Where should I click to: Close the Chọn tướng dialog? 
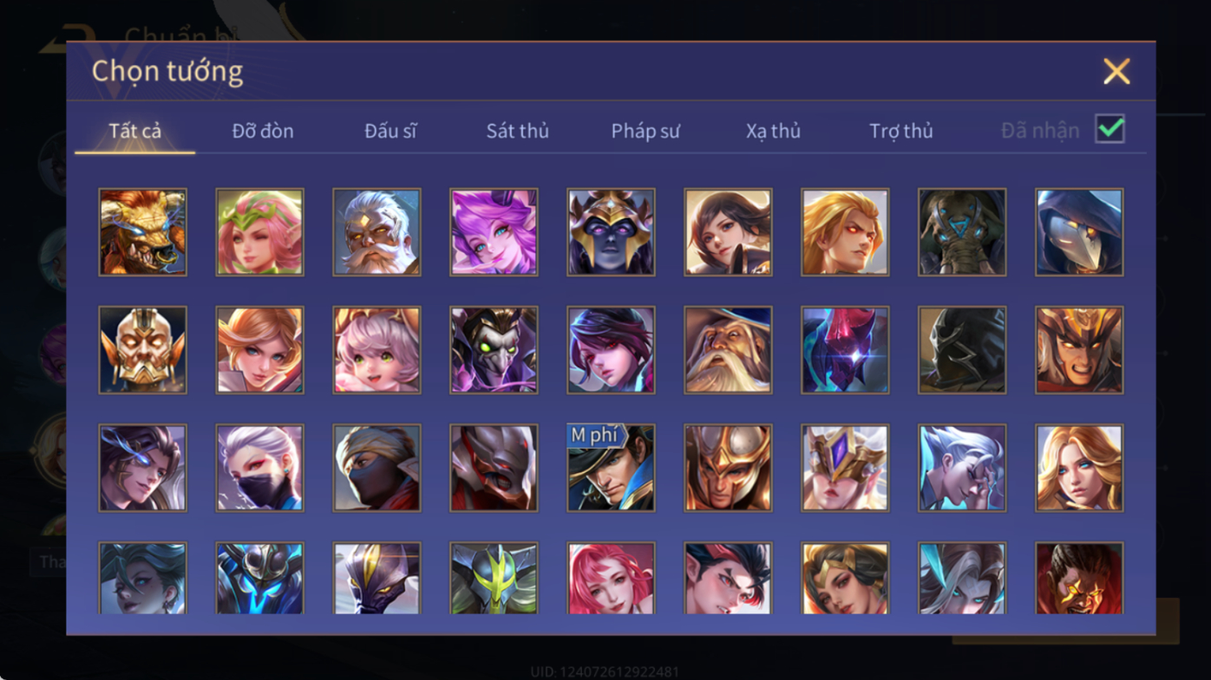point(1116,71)
